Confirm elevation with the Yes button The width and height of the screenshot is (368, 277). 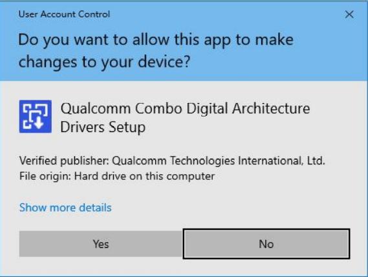pyautogui.click(x=101, y=243)
